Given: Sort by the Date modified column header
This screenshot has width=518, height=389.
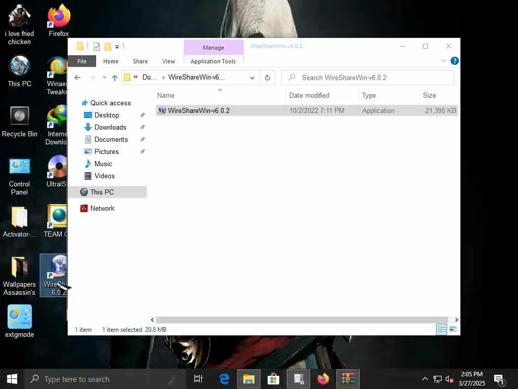Looking at the screenshot, I should 322,95.
